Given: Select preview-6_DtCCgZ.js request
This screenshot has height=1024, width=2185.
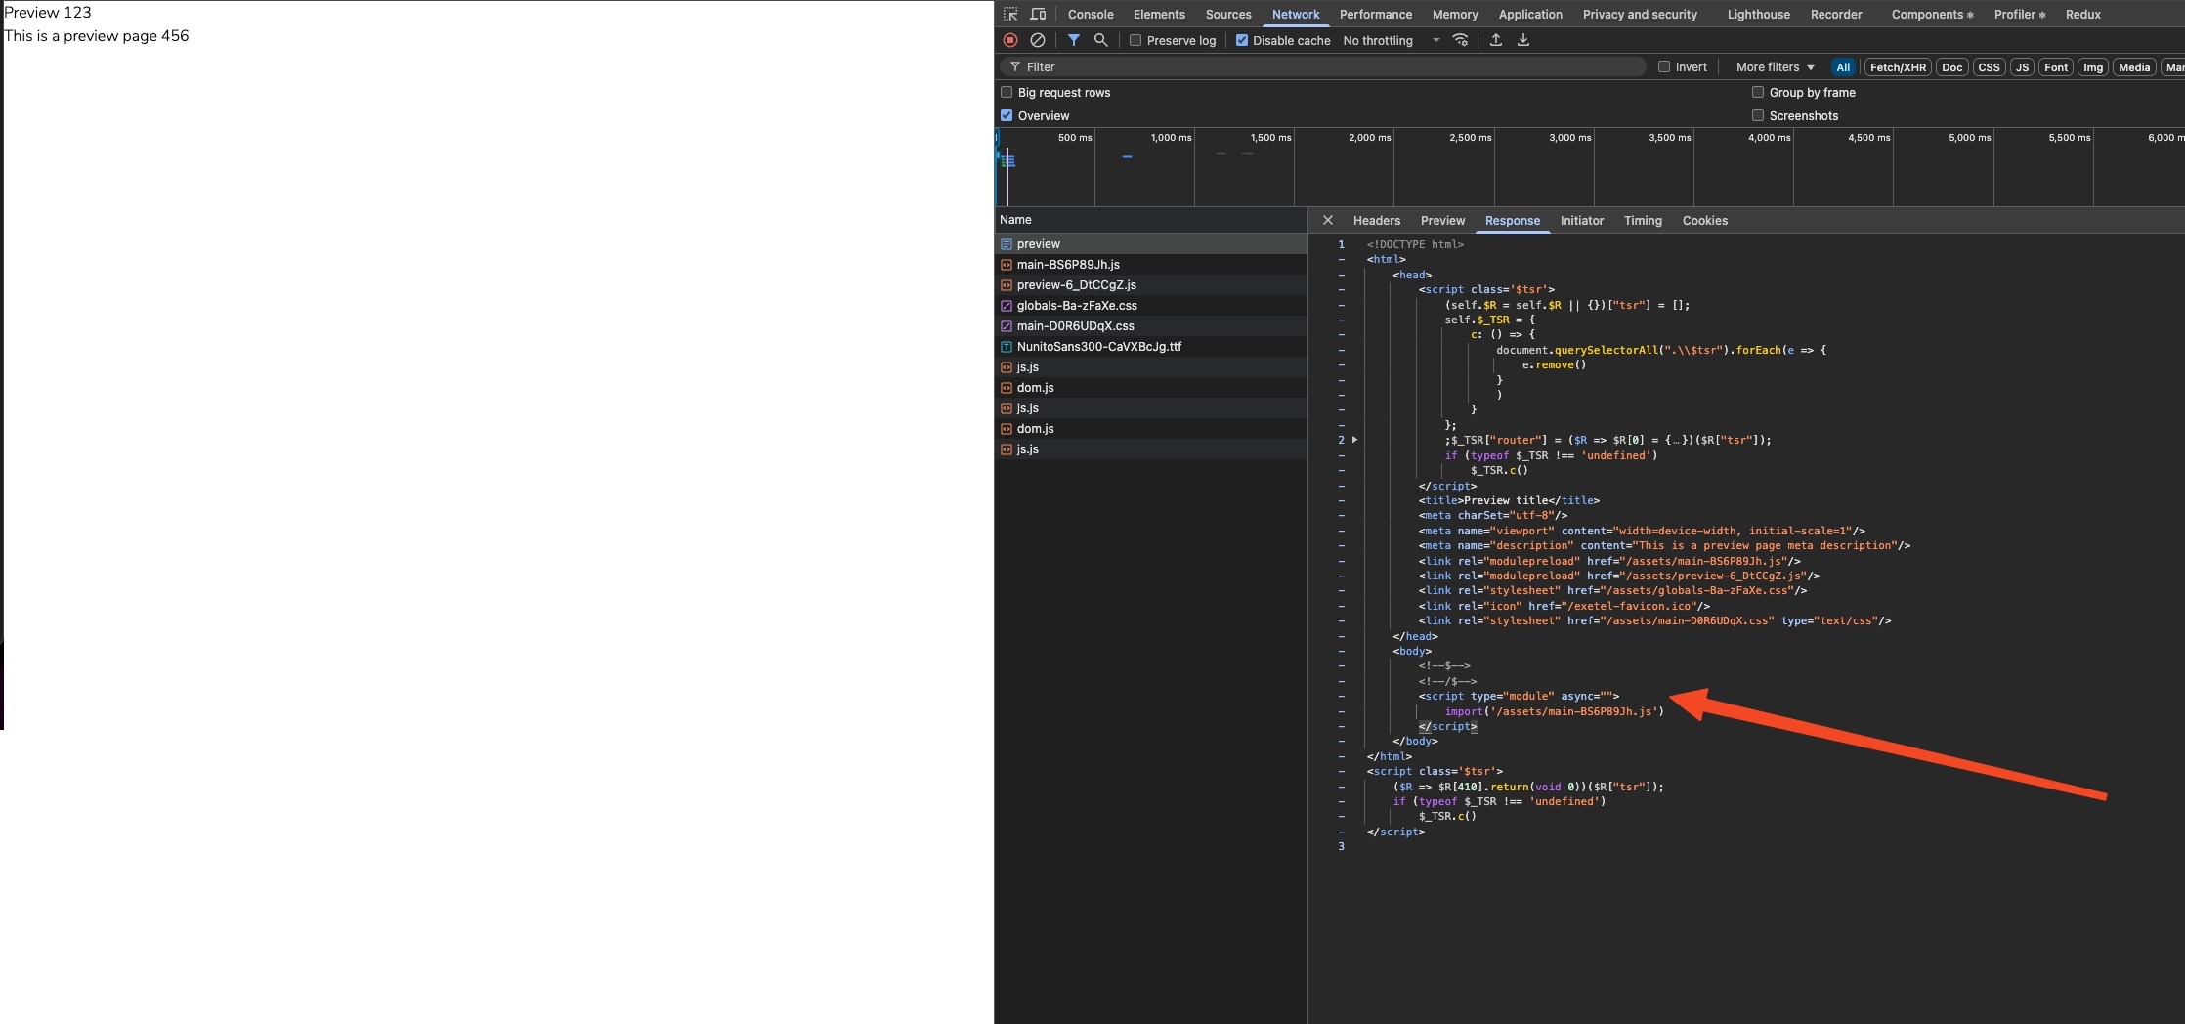Looking at the screenshot, I should (1151, 284).
